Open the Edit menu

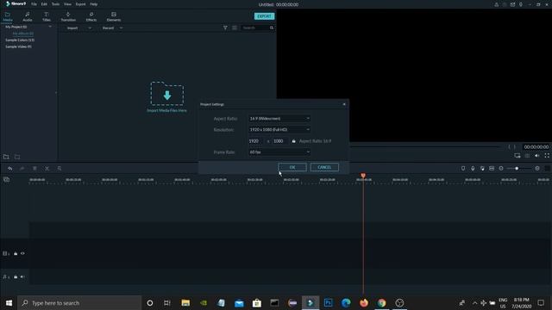click(x=44, y=4)
